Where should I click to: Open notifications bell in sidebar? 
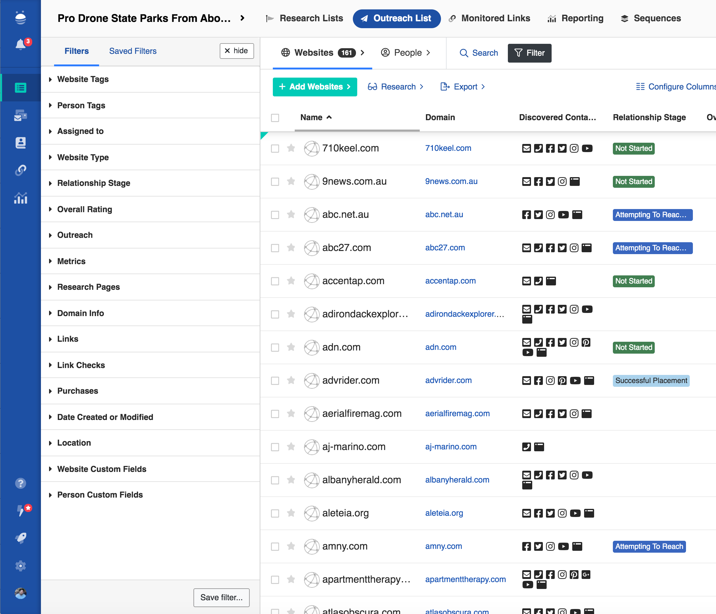click(20, 44)
